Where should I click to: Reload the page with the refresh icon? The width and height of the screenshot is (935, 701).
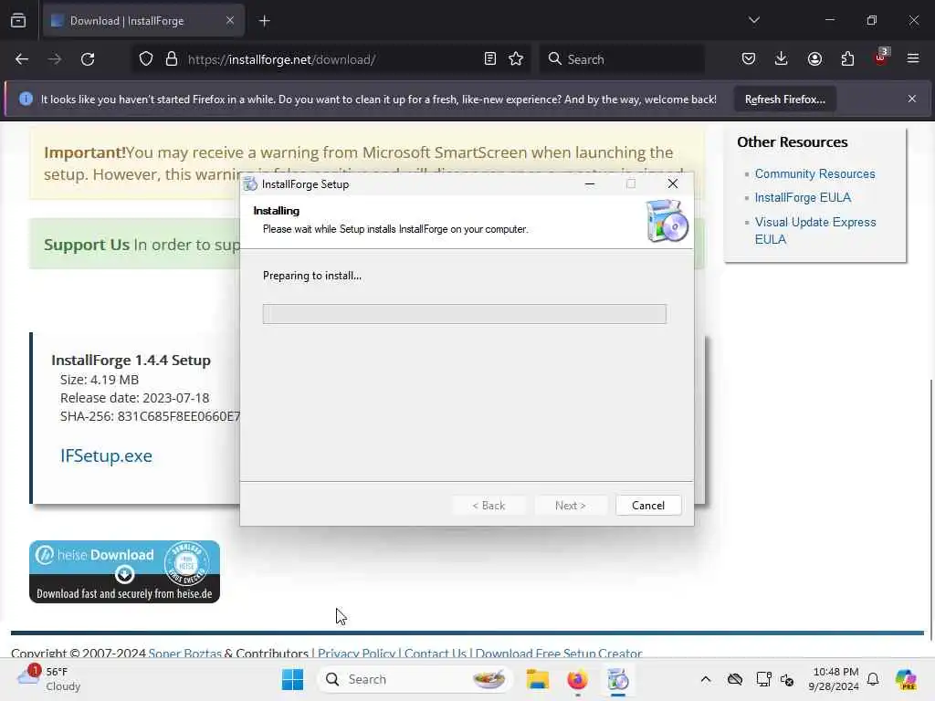pos(88,59)
